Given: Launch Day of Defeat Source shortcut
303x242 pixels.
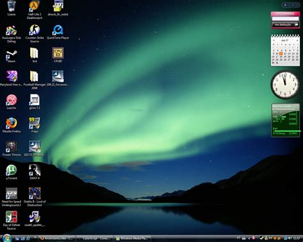Looking at the screenshot, I should coord(12,220).
